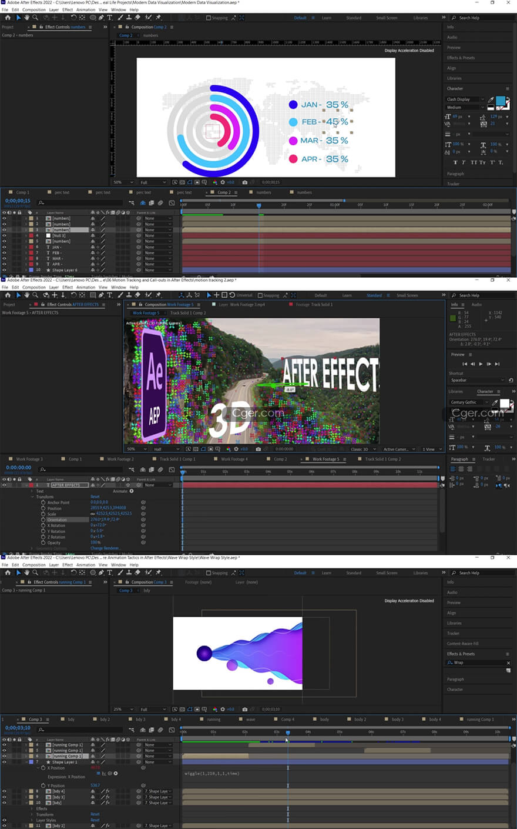Select the Type tool in bottom window
Viewport: 517px width, 829px height.
click(109, 572)
